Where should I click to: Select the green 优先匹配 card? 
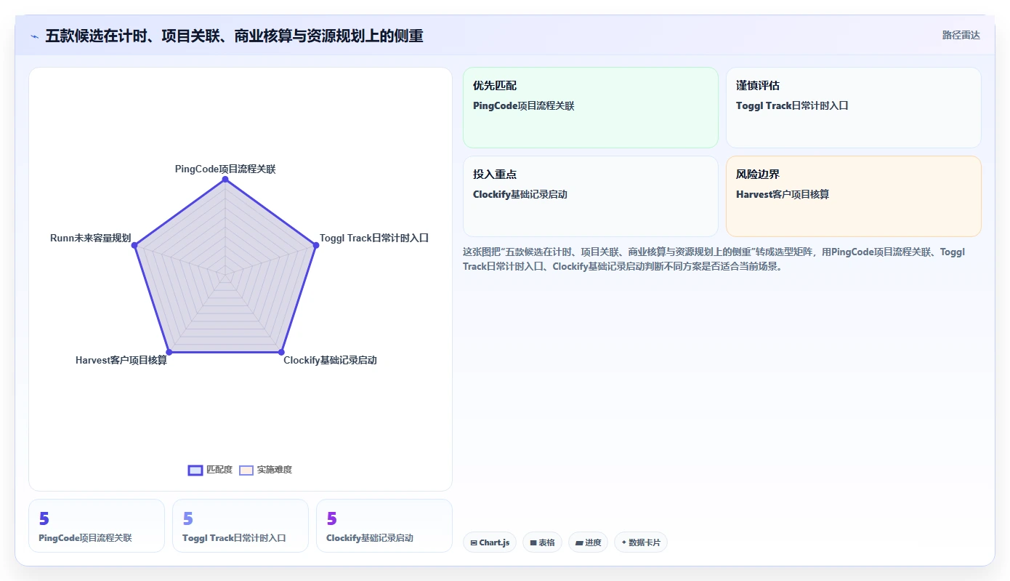click(x=591, y=108)
